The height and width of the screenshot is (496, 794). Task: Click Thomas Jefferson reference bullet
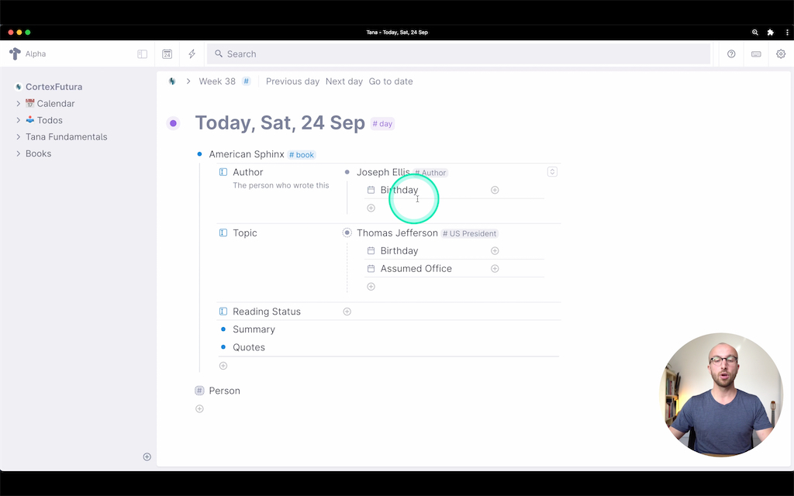(x=347, y=232)
